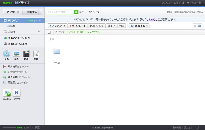Open the SYNC folder thumbnail

pos(57,51)
